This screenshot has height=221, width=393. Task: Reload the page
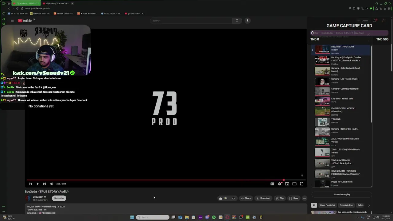click(x=17, y=9)
